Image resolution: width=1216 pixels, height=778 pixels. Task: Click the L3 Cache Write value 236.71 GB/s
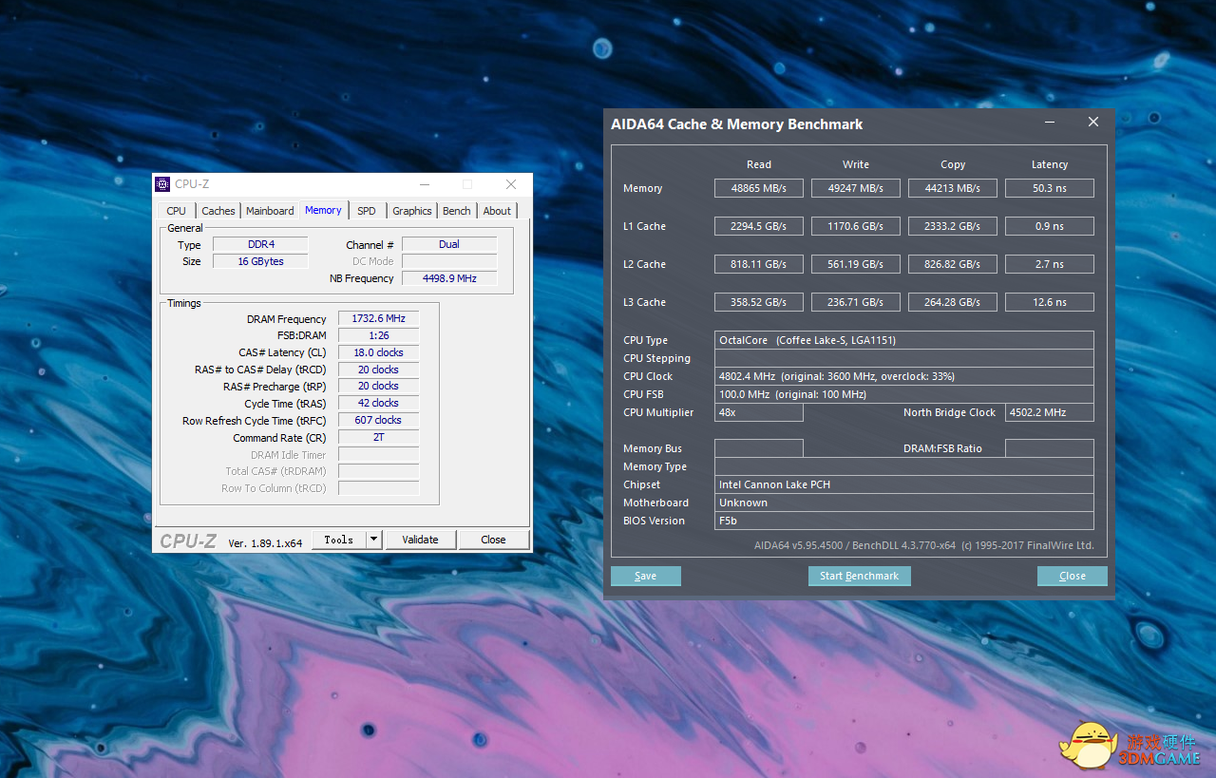pyautogui.click(x=856, y=302)
